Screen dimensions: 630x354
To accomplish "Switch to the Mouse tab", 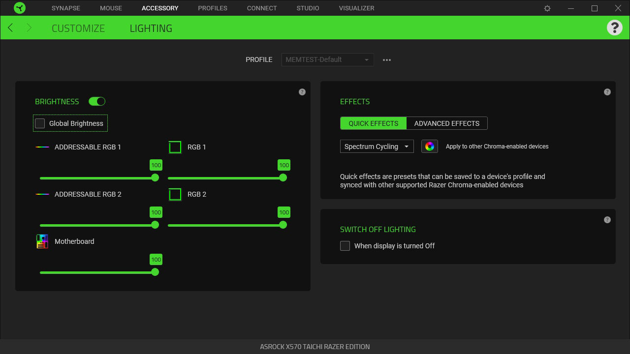I will 111,8.
